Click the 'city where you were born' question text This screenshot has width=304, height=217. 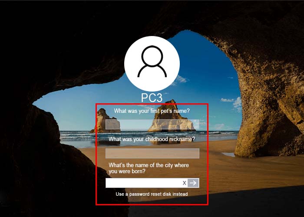click(149, 168)
